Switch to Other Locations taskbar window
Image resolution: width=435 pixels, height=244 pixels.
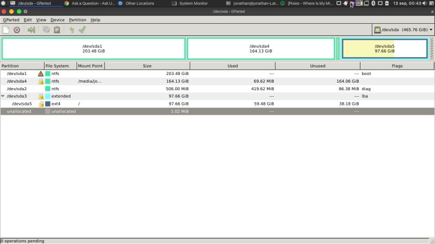(x=136, y=3)
